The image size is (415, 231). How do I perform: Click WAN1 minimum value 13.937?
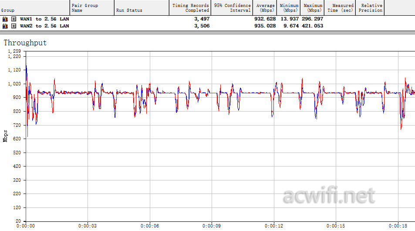pyautogui.click(x=290, y=19)
